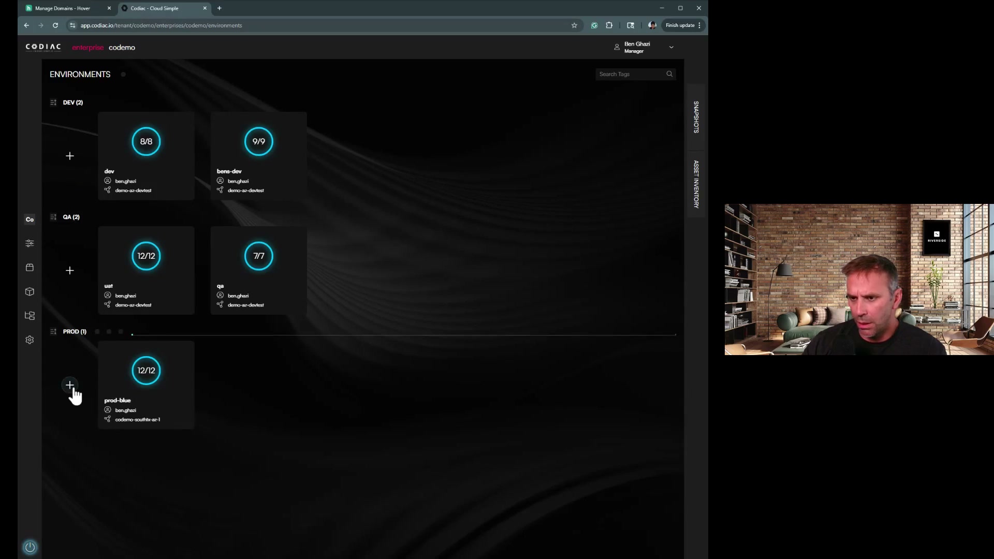Click the sort toggle next to QA (2)
The width and height of the screenshot is (994, 559).
53,217
